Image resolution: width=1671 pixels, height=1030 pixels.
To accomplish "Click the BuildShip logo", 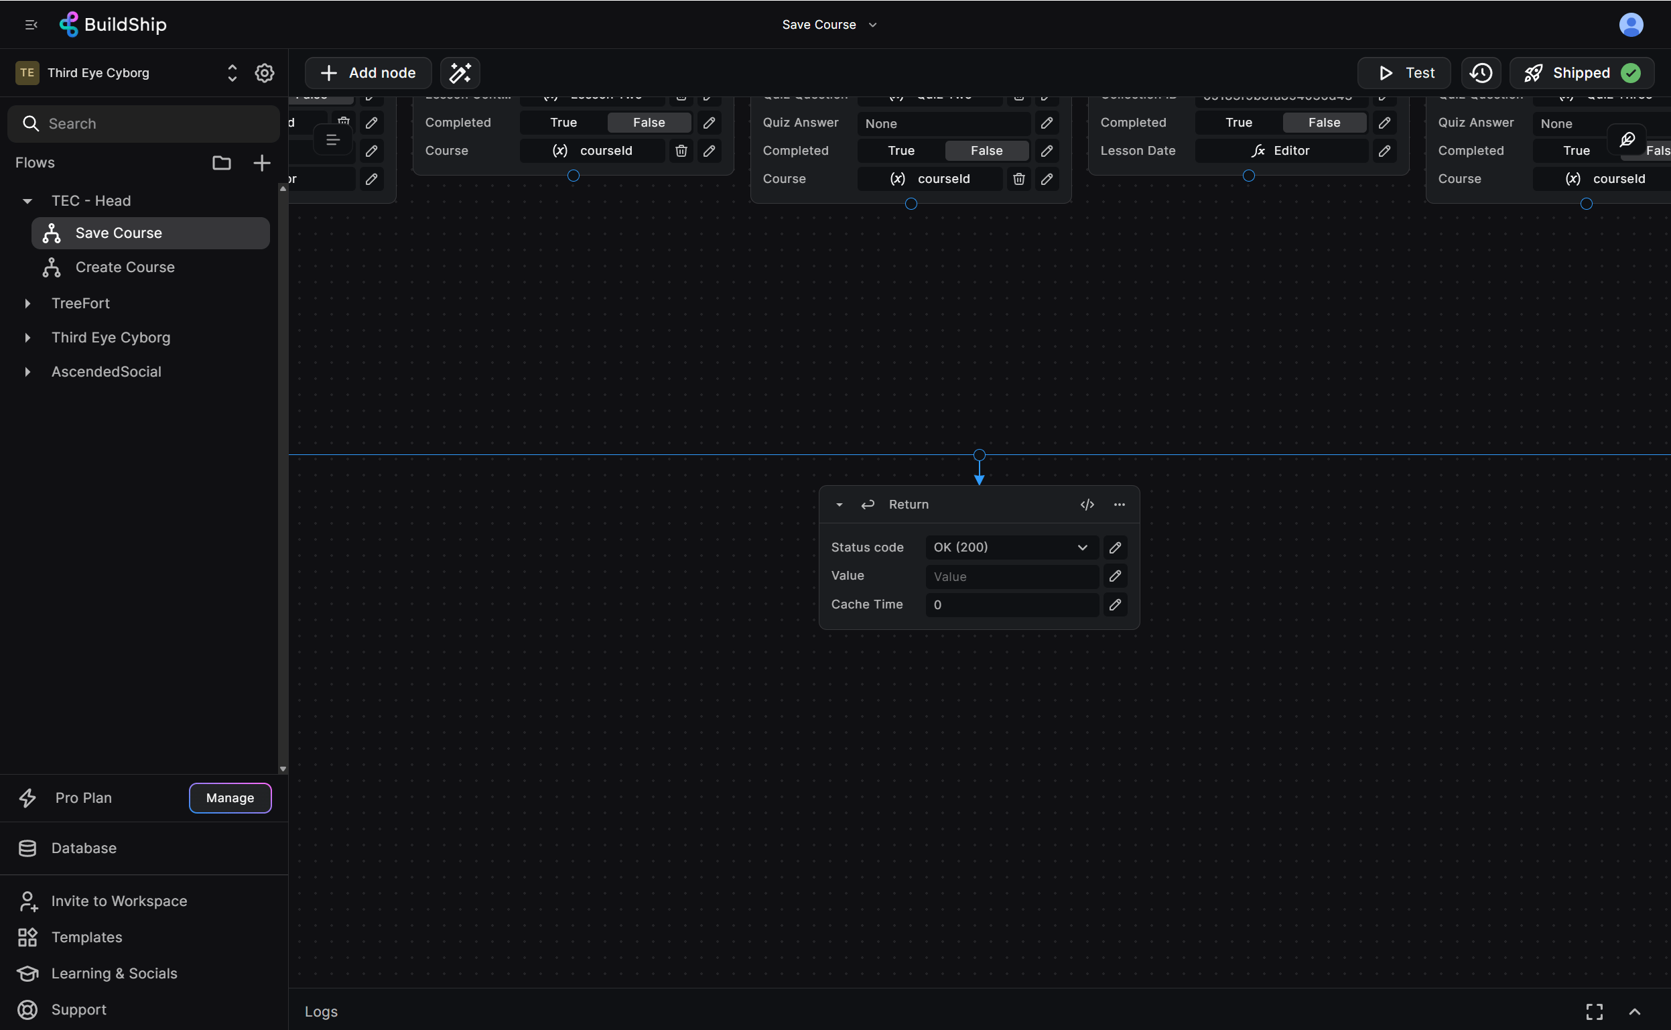I will coord(113,25).
